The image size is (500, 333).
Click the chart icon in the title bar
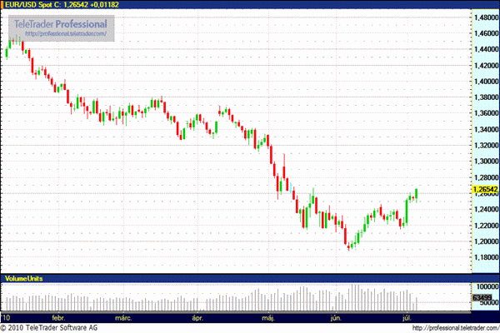coord(6,5)
